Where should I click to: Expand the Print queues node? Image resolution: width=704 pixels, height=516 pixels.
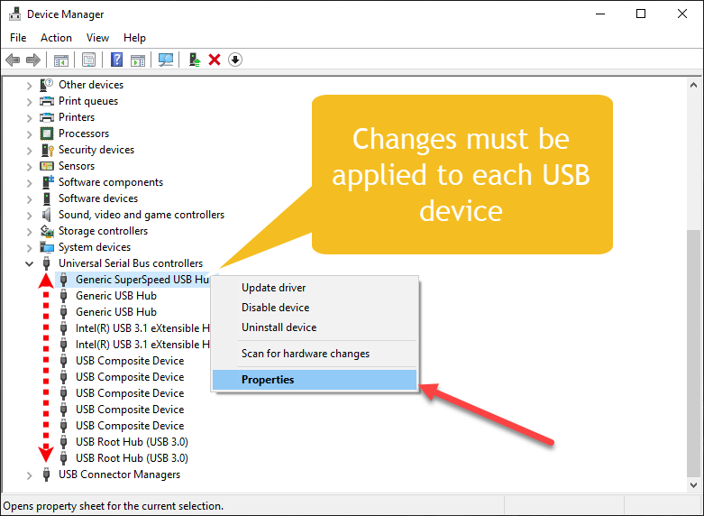pyautogui.click(x=29, y=102)
